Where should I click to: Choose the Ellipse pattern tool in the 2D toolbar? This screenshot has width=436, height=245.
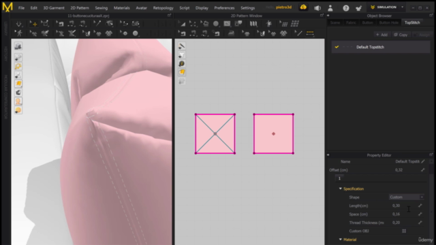coord(216,24)
